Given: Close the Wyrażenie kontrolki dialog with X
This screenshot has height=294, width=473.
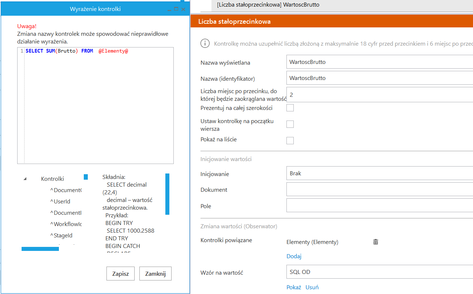Looking at the screenshot, I should pos(183,9).
